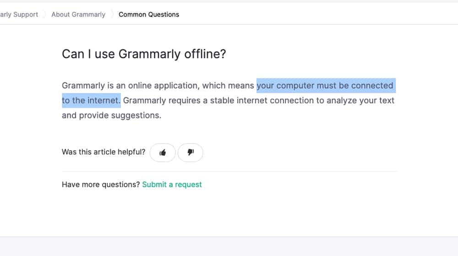Click the "Can I use Grammarly offline?" heading
Image resolution: width=458 pixels, height=256 pixels.
tap(144, 54)
